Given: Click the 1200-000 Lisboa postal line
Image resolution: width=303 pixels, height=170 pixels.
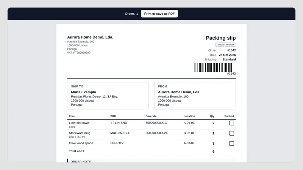Looking at the screenshot, I should 82,100.
